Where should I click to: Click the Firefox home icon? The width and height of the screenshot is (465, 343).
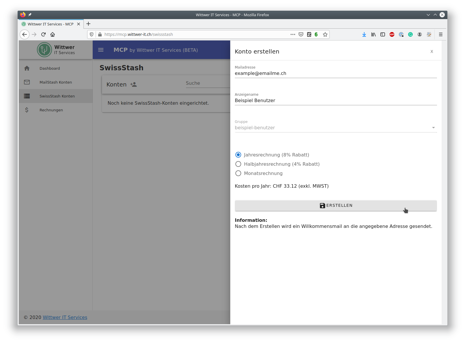[x=53, y=34]
